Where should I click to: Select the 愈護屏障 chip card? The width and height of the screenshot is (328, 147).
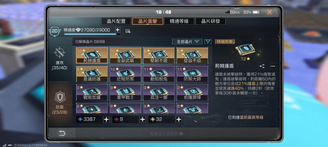pyautogui.click(x=192, y=92)
